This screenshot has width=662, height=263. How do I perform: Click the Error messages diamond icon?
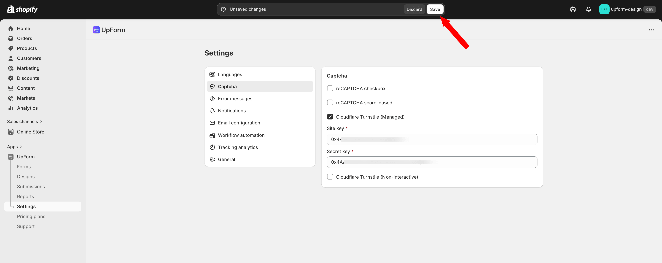click(x=212, y=99)
